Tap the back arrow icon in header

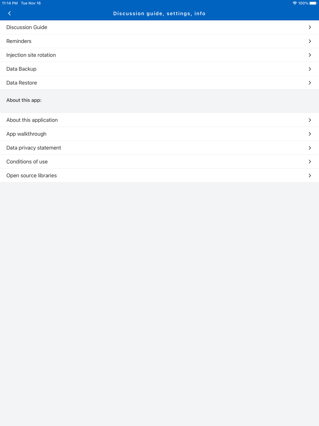[x=10, y=13]
